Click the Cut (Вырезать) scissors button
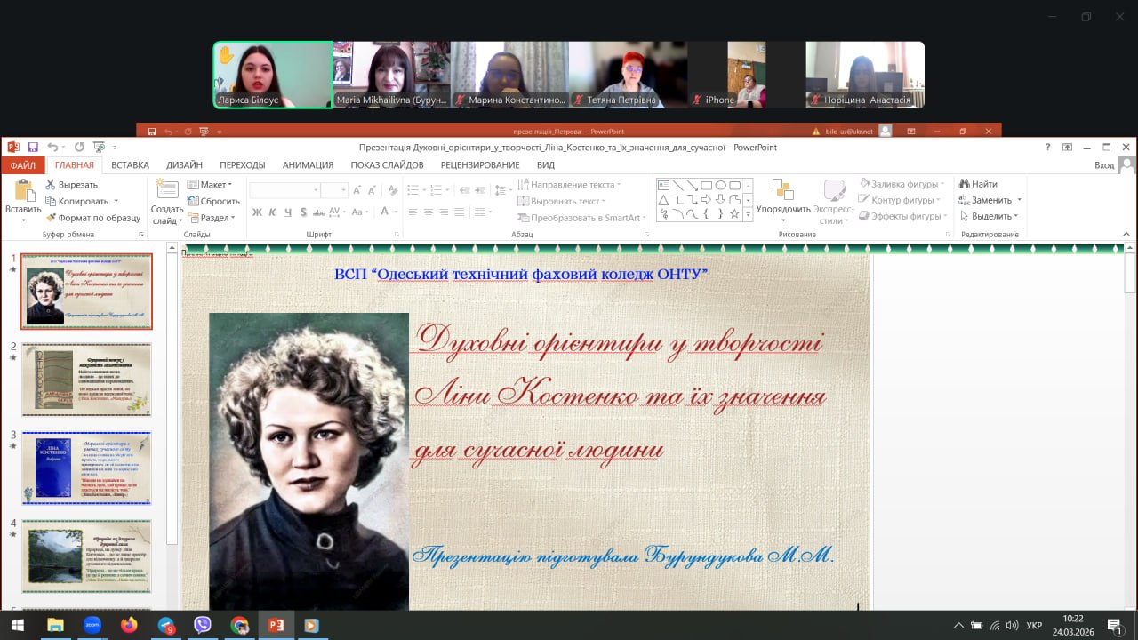Viewport: 1138px width, 640px height. coord(72,185)
